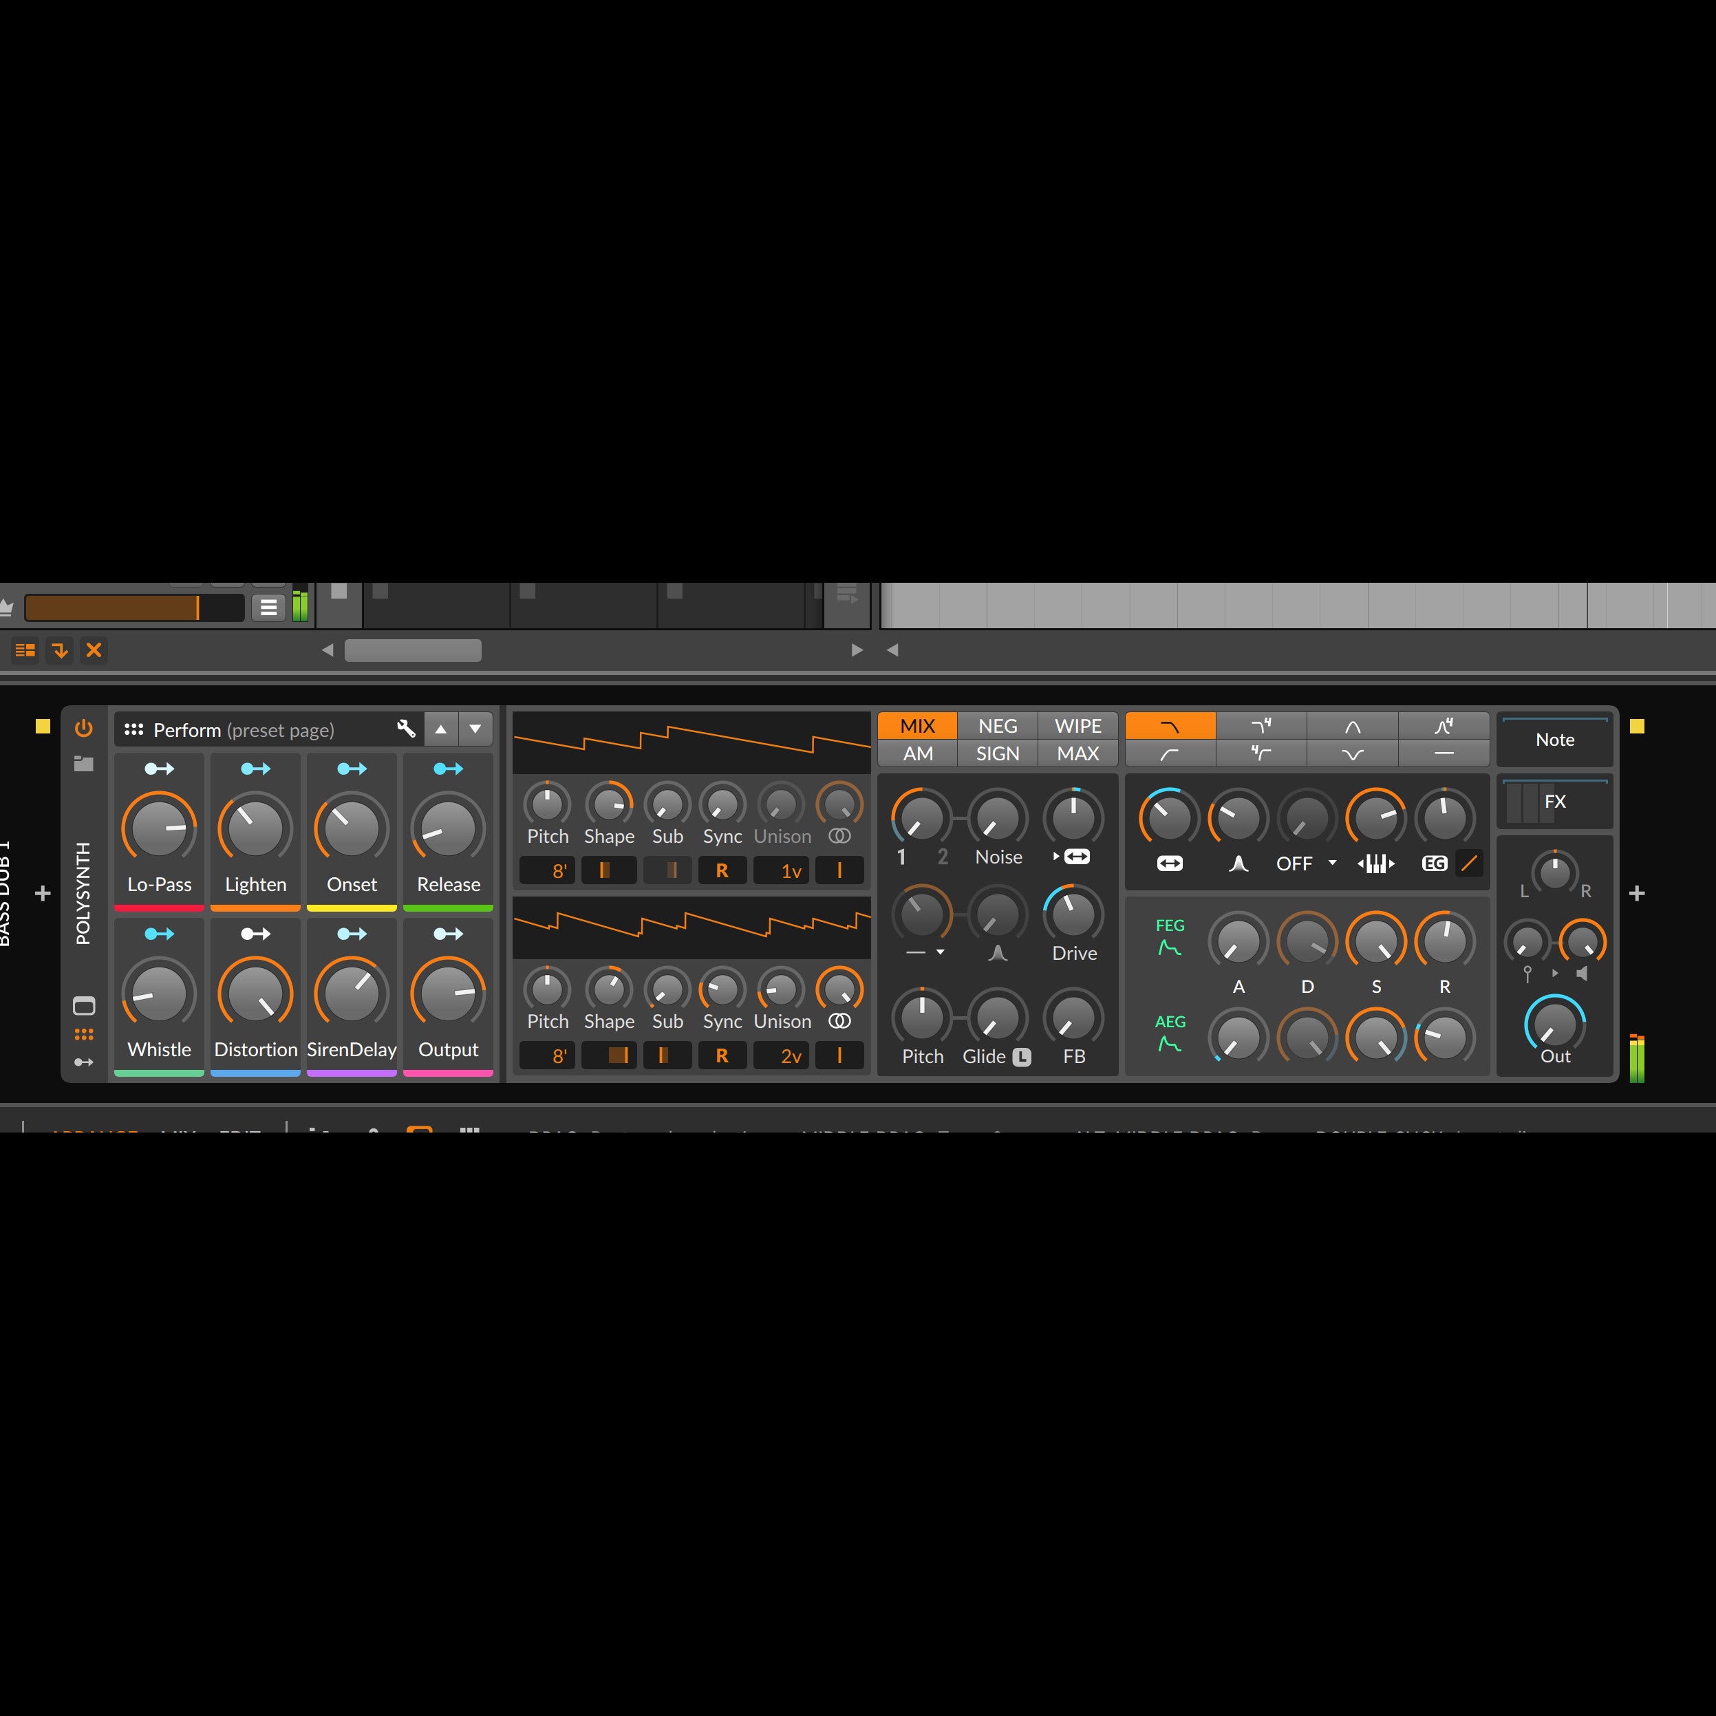Go to next preset page with down arrow
This screenshot has width=1716, height=1716.
click(475, 729)
